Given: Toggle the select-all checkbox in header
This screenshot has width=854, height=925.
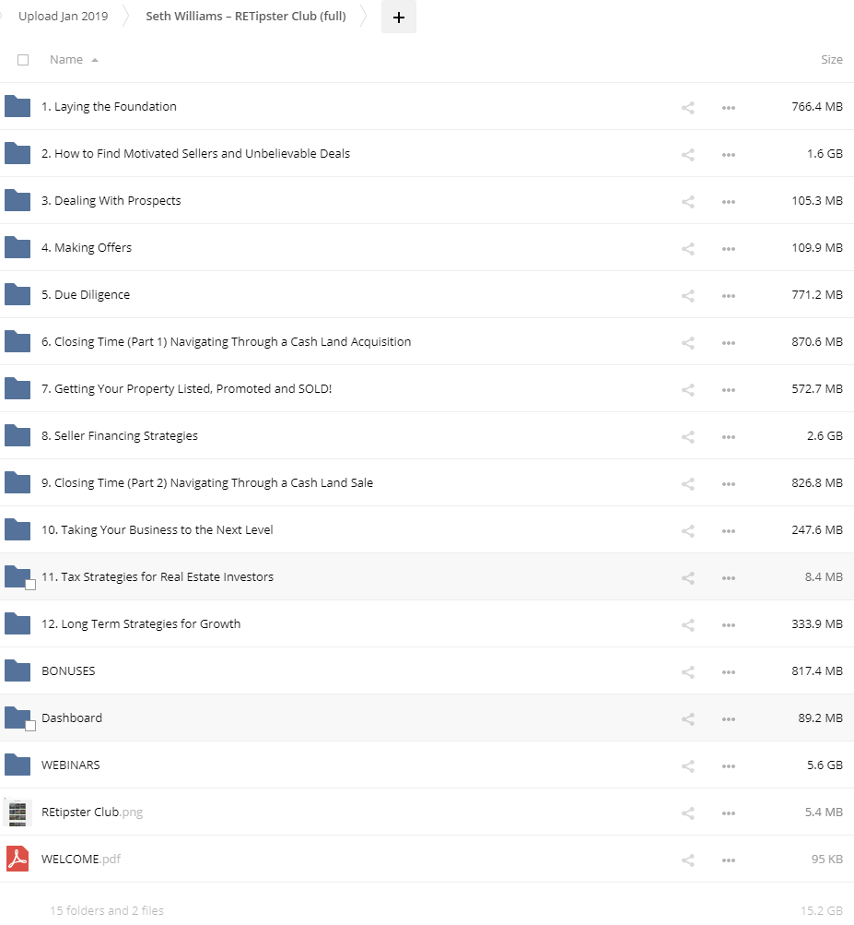Looking at the screenshot, I should (23, 60).
